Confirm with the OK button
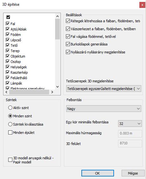This screenshot has height=179, width=146. pyautogui.click(x=98, y=173)
